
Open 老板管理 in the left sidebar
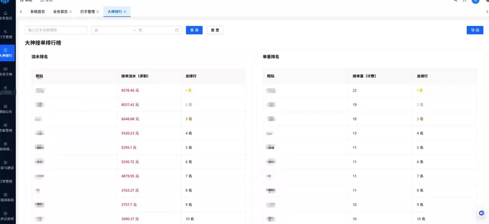coord(6,127)
